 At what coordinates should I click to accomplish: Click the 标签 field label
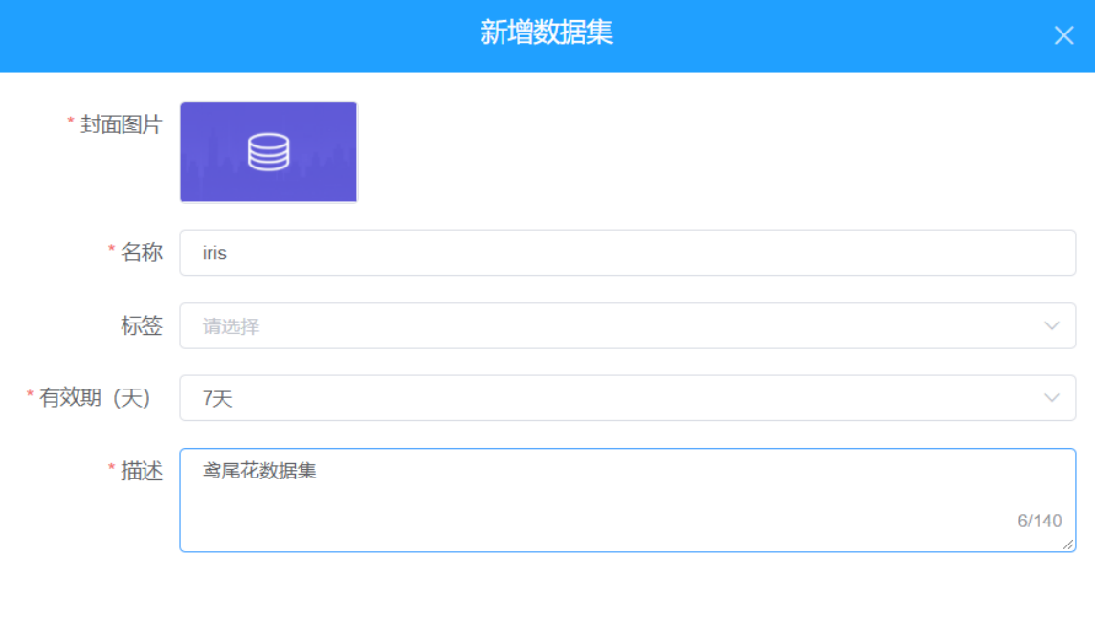click(x=142, y=326)
